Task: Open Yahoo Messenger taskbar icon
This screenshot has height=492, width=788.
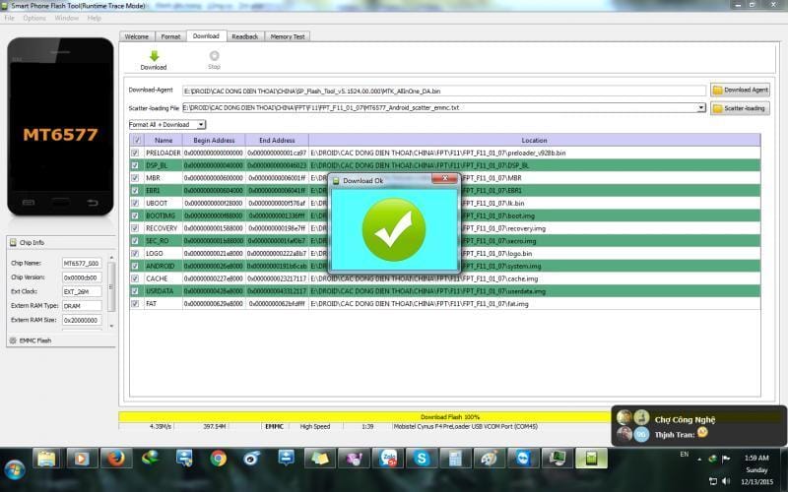Action: point(354,459)
